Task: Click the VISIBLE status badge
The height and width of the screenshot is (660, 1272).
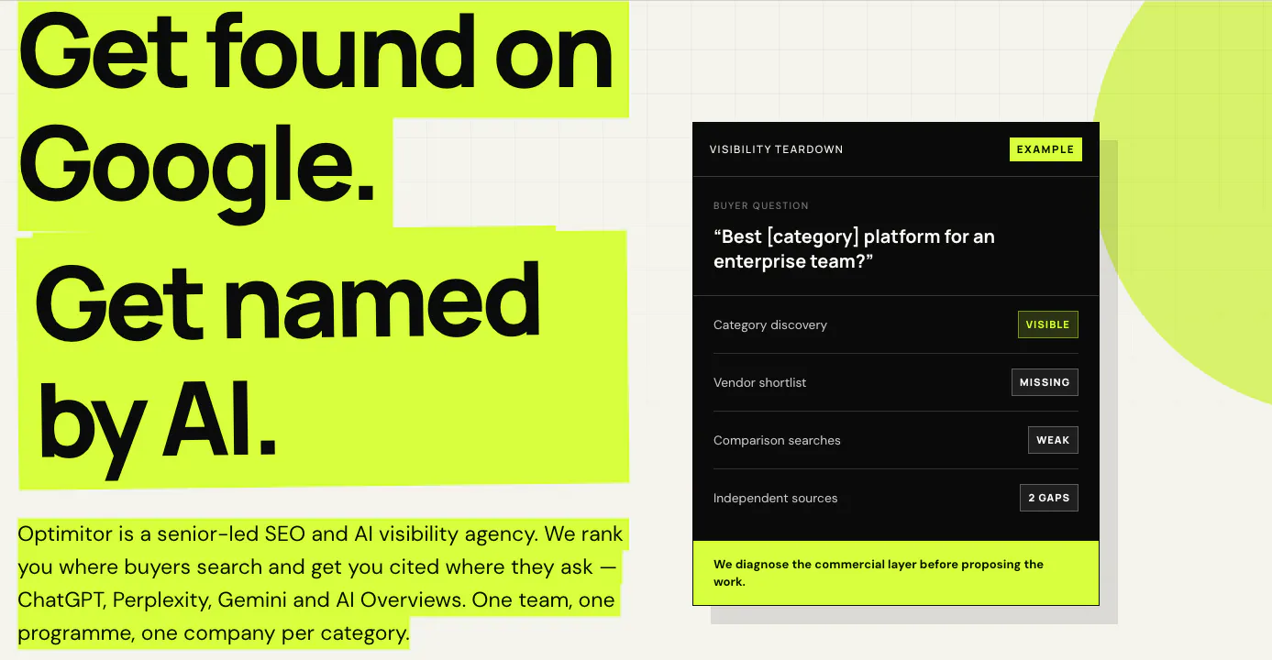Action: click(x=1047, y=324)
